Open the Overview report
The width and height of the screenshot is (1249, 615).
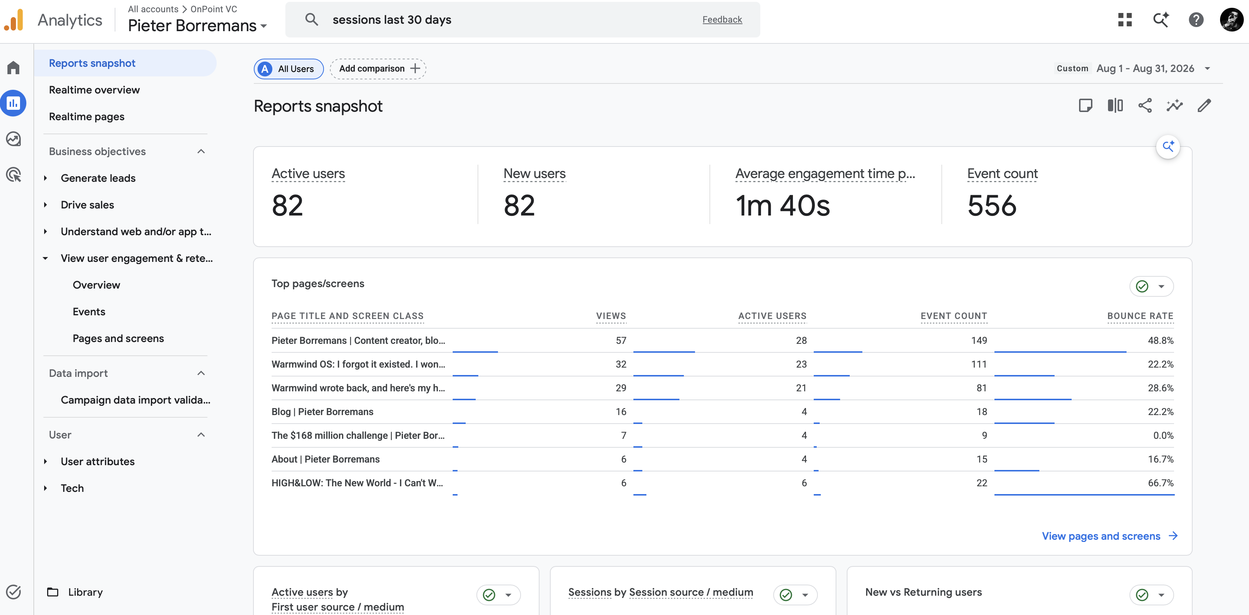click(x=96, y=285)
